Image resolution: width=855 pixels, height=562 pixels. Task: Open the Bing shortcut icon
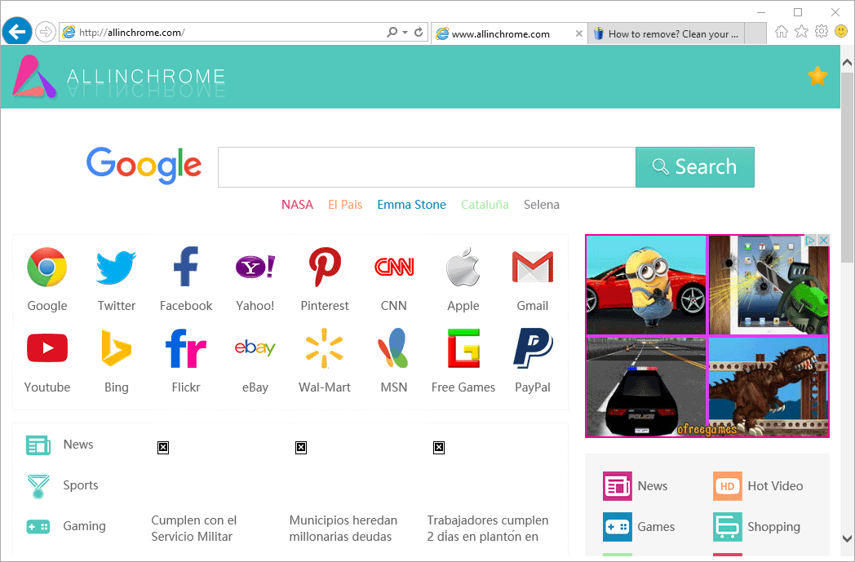(116, 347)
